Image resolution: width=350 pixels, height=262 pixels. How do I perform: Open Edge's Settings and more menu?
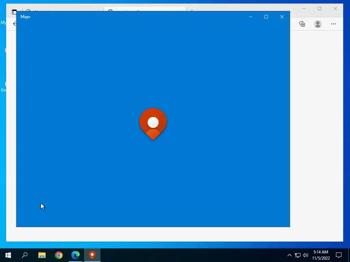(334, 24)
